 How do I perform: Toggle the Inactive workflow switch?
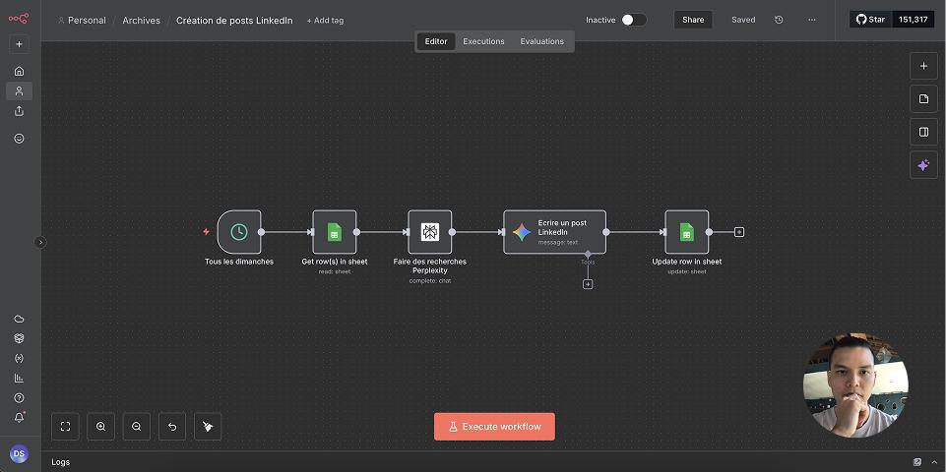634,20
